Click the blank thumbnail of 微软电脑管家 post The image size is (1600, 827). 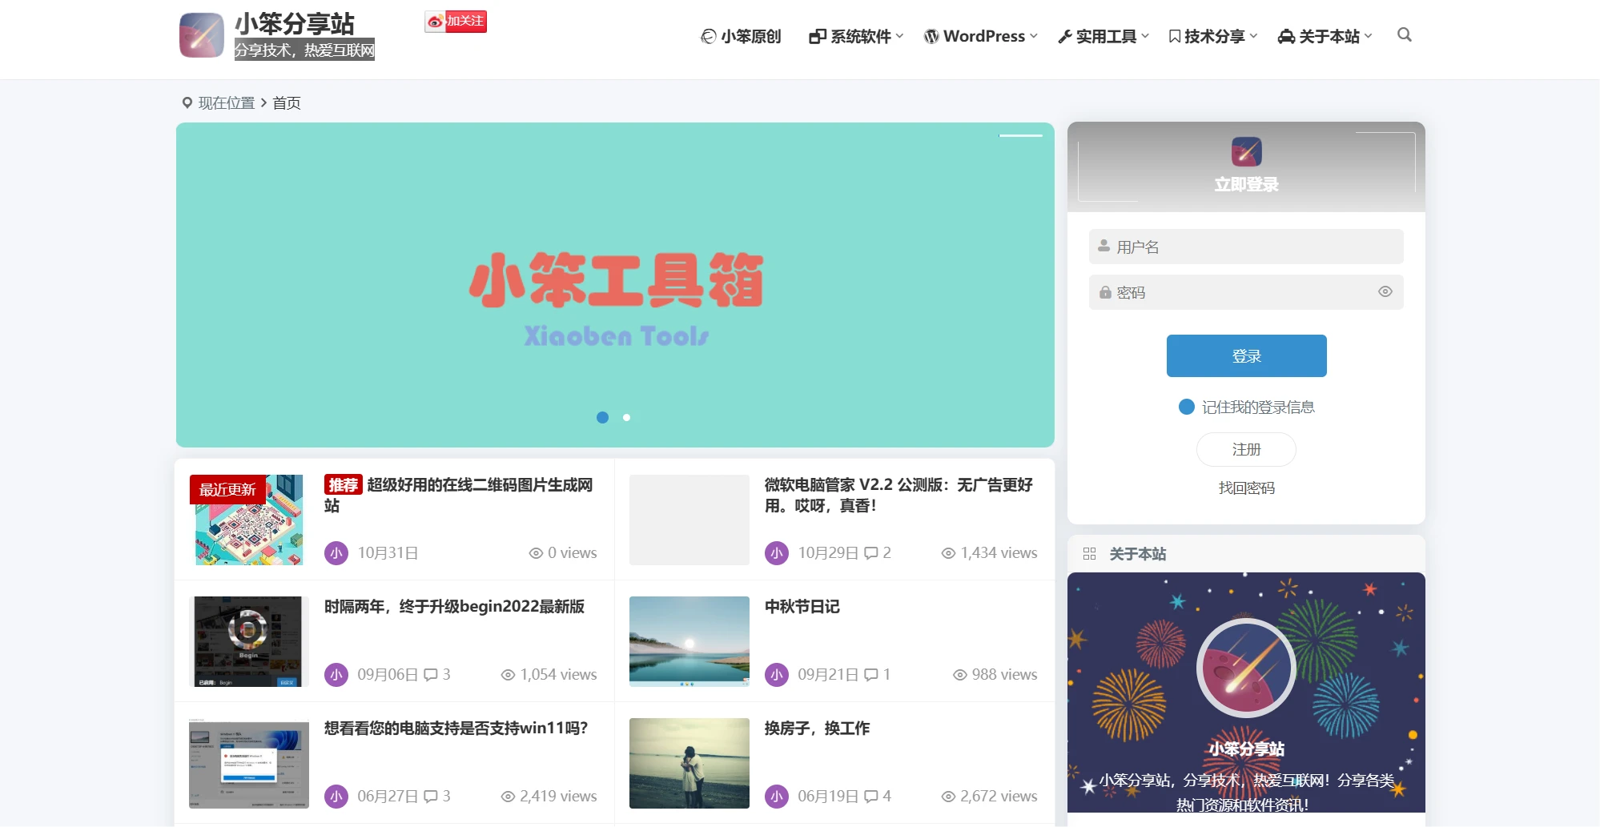click(x=689, y=520)
